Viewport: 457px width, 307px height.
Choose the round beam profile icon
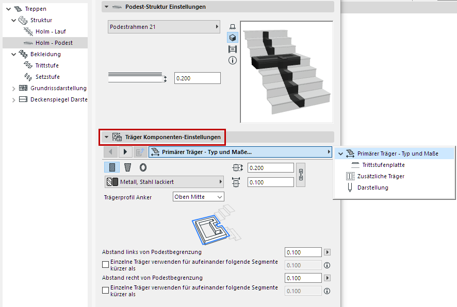[143, 167]
